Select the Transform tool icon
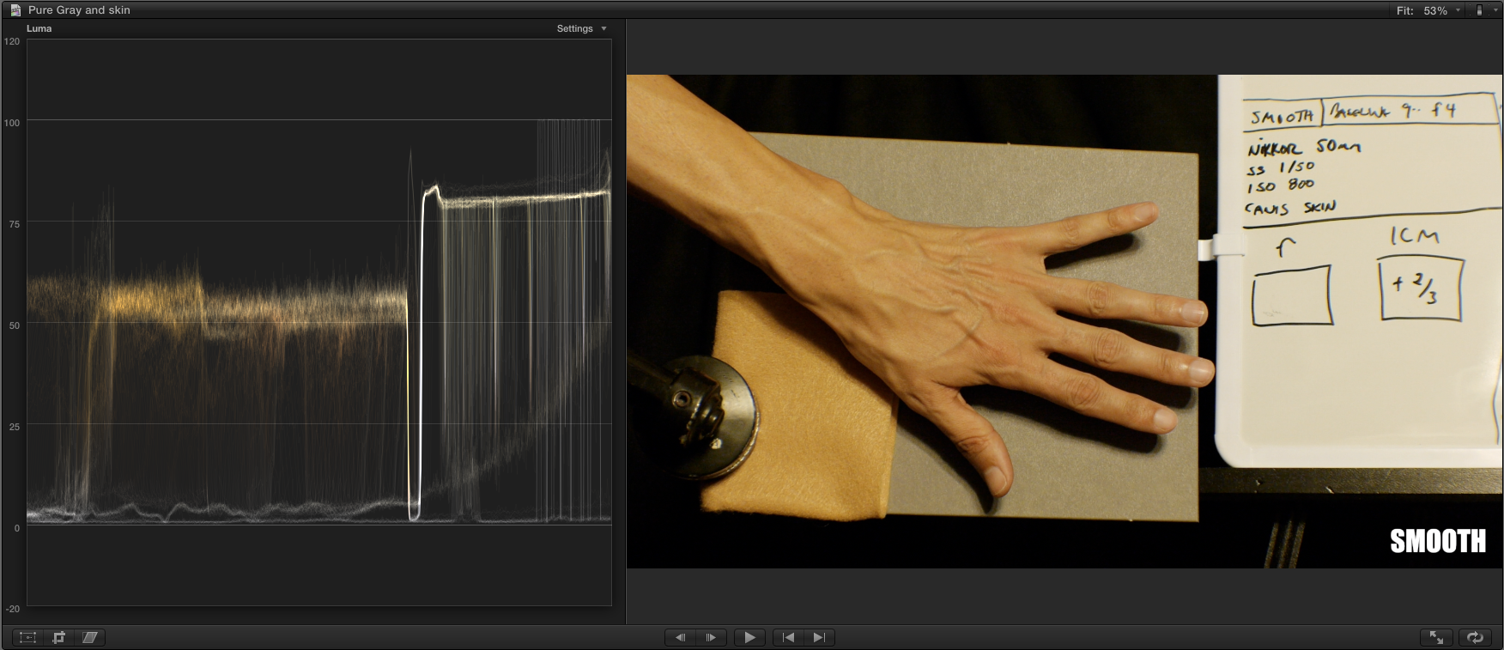 coord(27,637)
